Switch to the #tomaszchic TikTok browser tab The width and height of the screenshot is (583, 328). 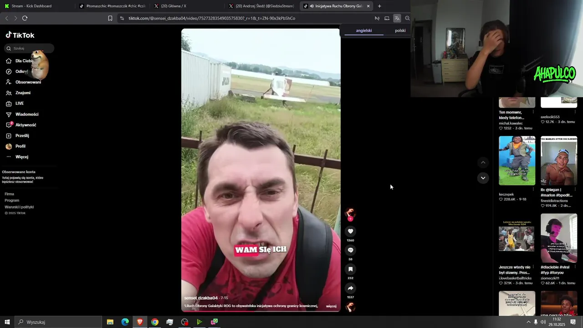(x=112, y=6)
